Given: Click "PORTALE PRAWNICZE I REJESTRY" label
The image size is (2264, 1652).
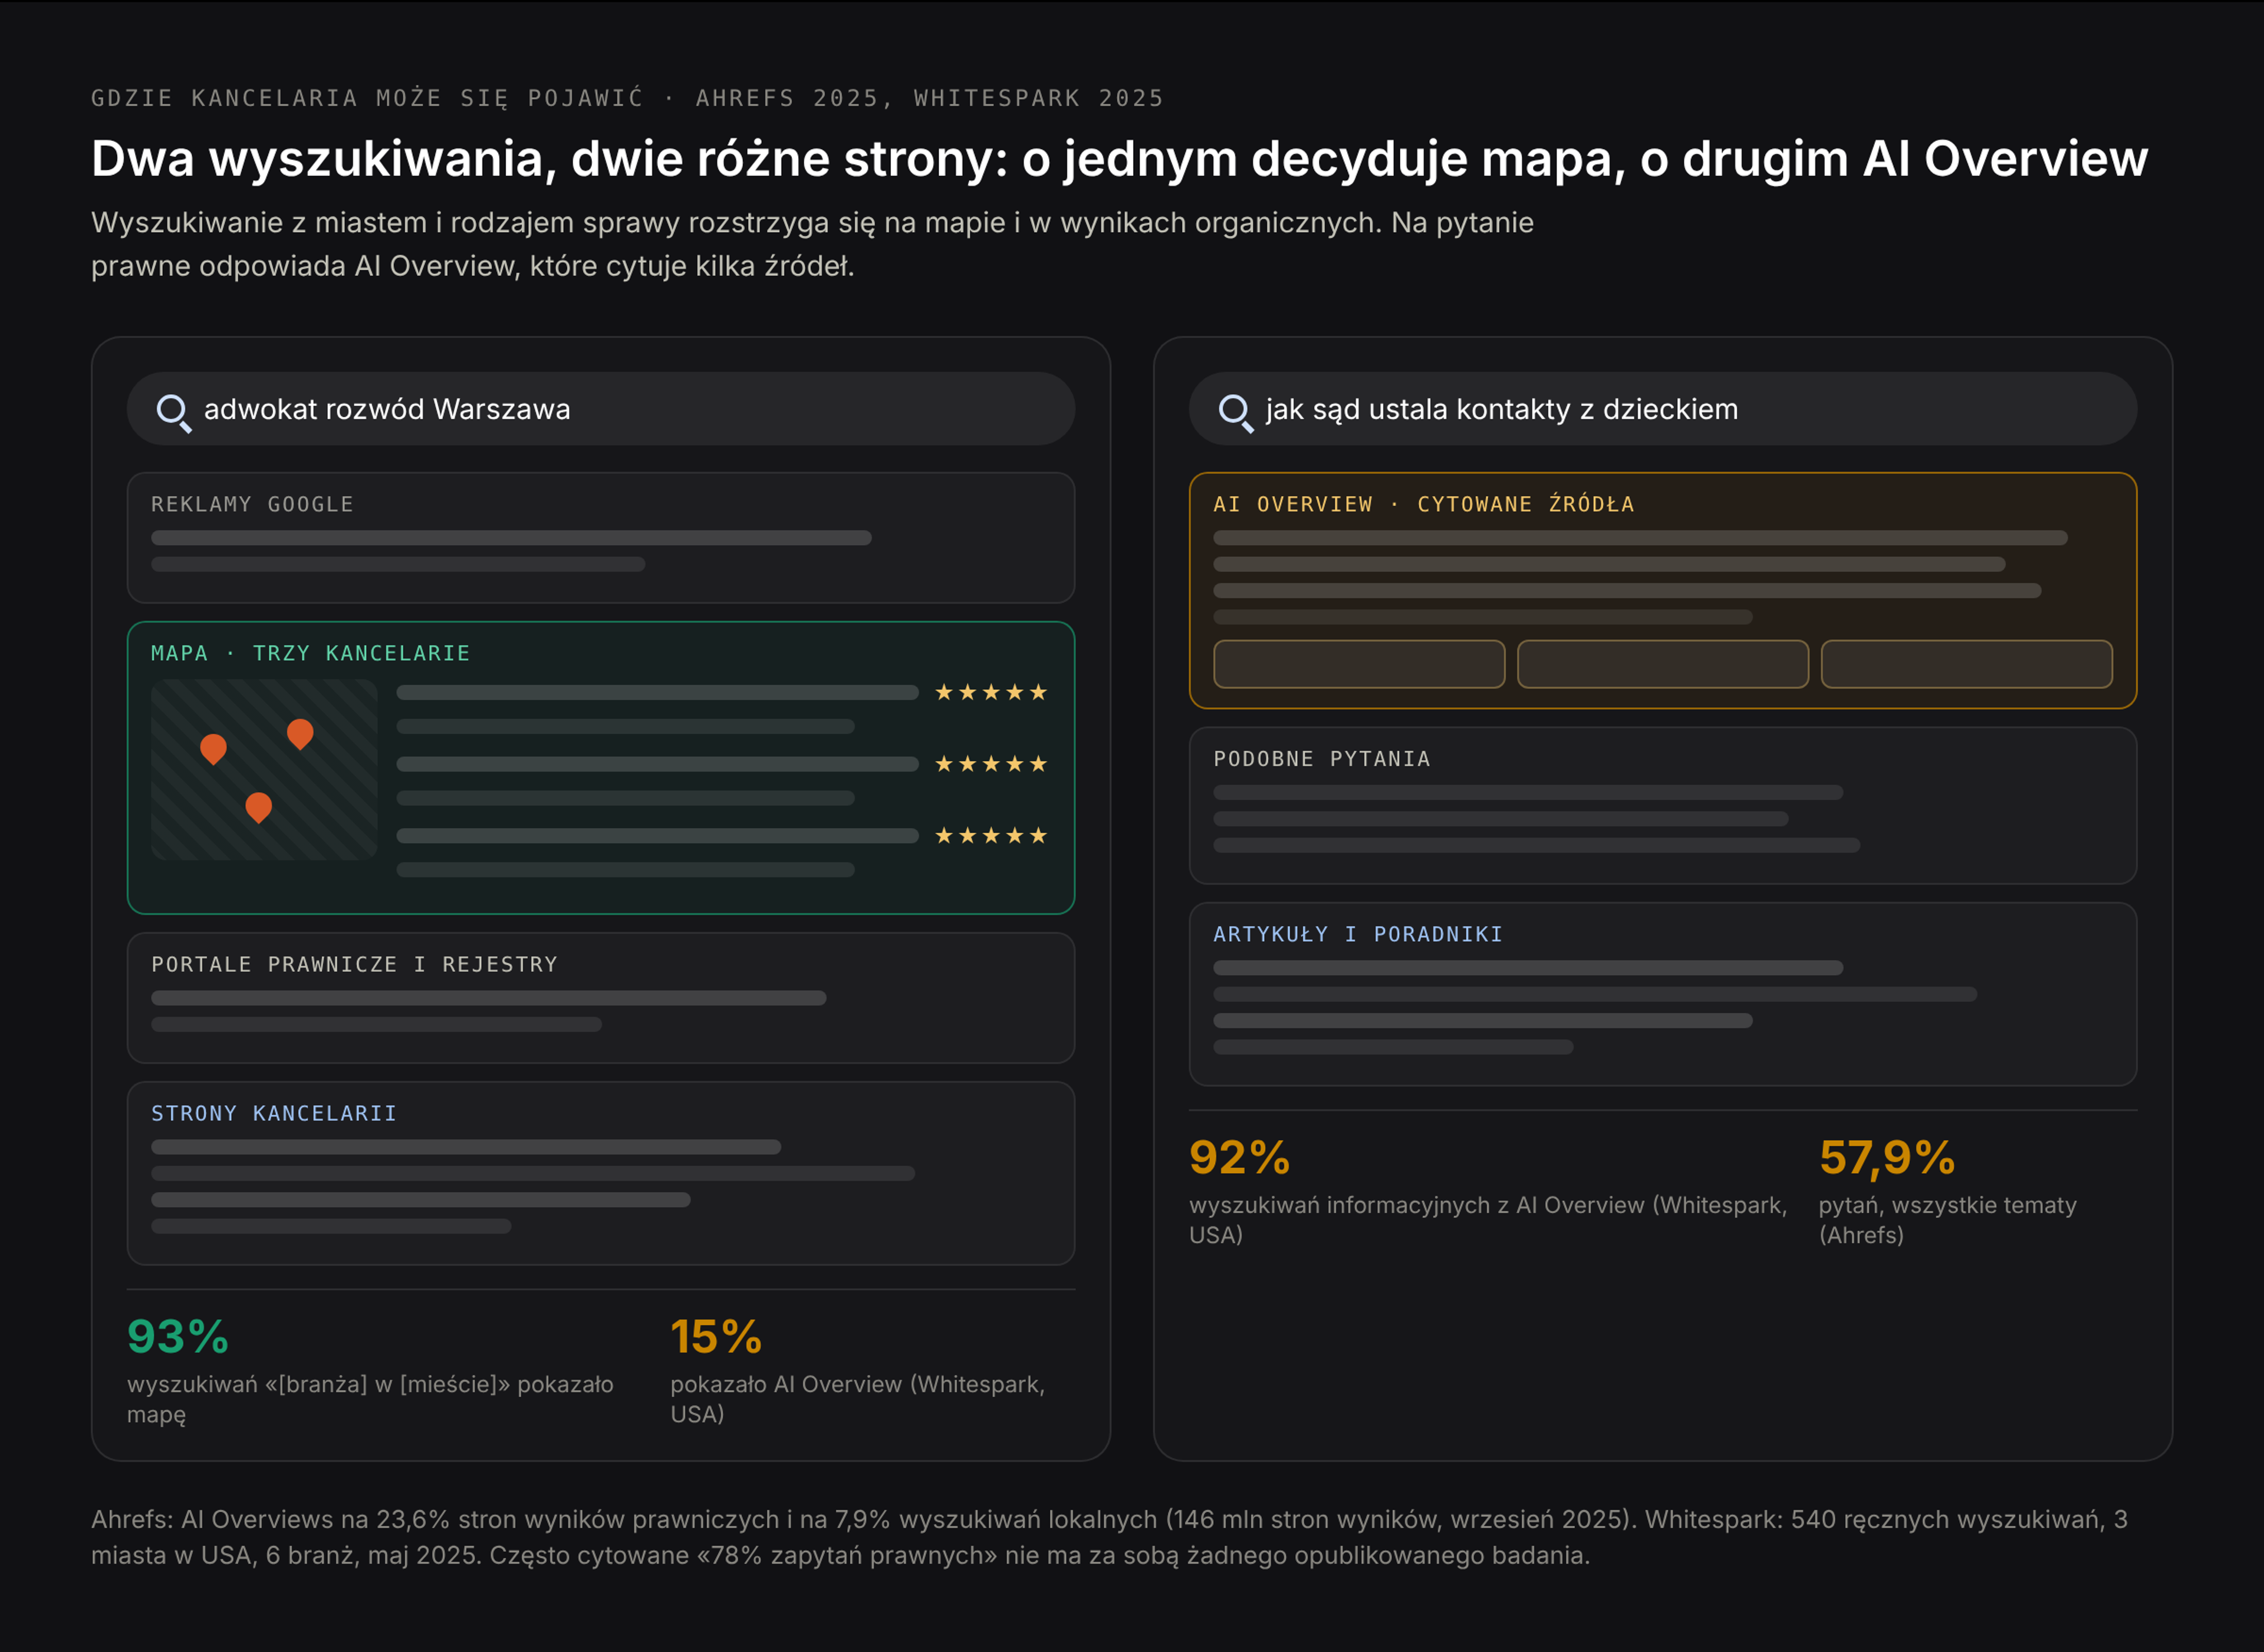Looking at the screenshot, I should pyautogui.click(x=354, y=964).
